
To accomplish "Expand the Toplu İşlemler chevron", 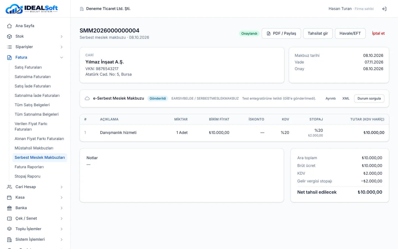I will pyautogui.click(x=62, y=229).
